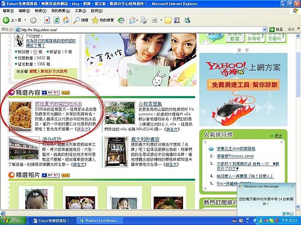Open Princess Janet blog ranking link
This screenshot has height=225, width=301.
pyautogui.click(x=235, y=156)
